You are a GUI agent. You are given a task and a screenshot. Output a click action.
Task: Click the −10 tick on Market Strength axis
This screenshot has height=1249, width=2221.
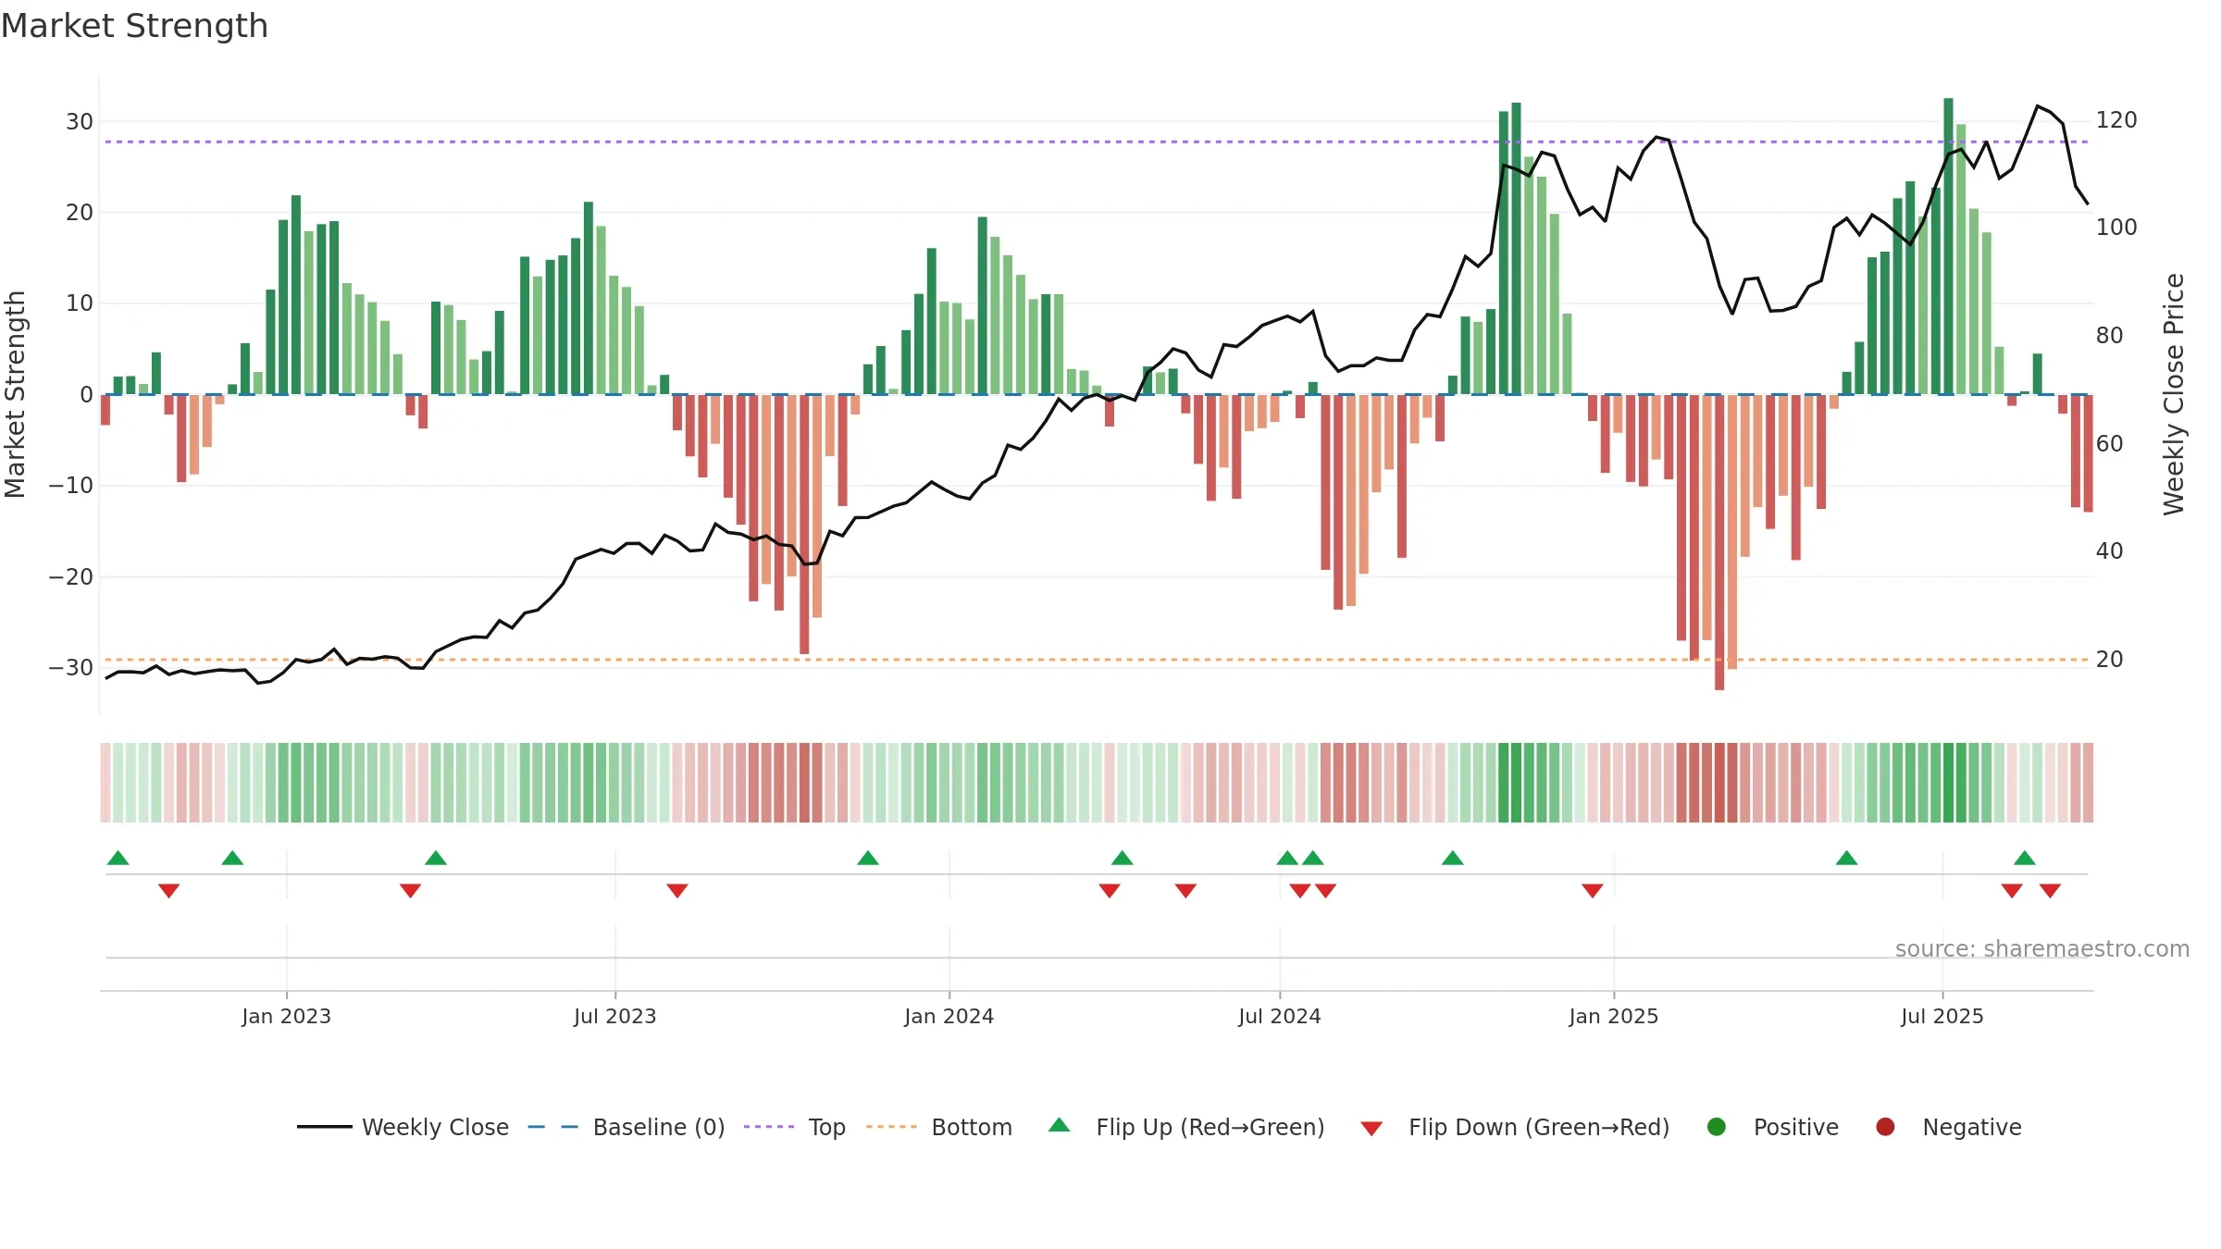point(71,486)
